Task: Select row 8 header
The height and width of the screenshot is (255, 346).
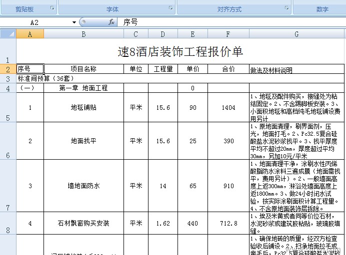Action: click(8, 223)
